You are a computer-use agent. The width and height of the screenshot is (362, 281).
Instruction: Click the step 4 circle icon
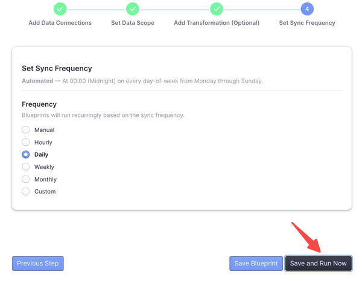click(307, 9)
